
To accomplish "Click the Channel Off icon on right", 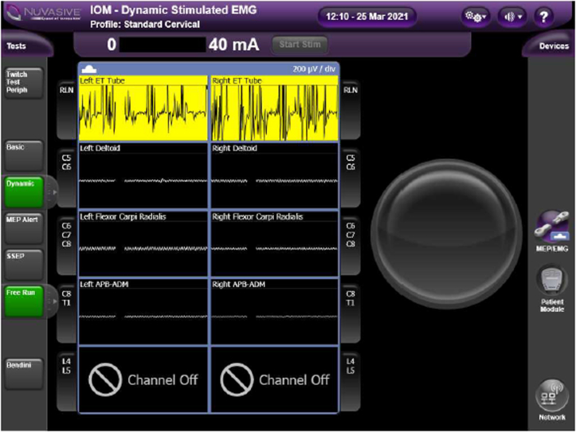I will [x=235, y=379].
